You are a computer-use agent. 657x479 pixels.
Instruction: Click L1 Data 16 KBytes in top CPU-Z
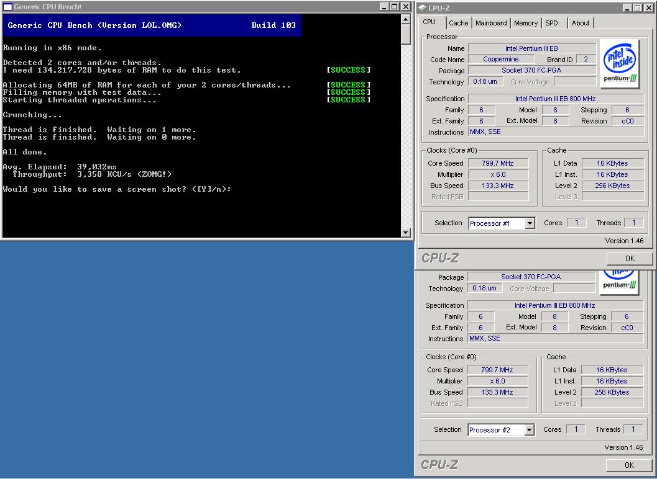(x=613, y=163)
